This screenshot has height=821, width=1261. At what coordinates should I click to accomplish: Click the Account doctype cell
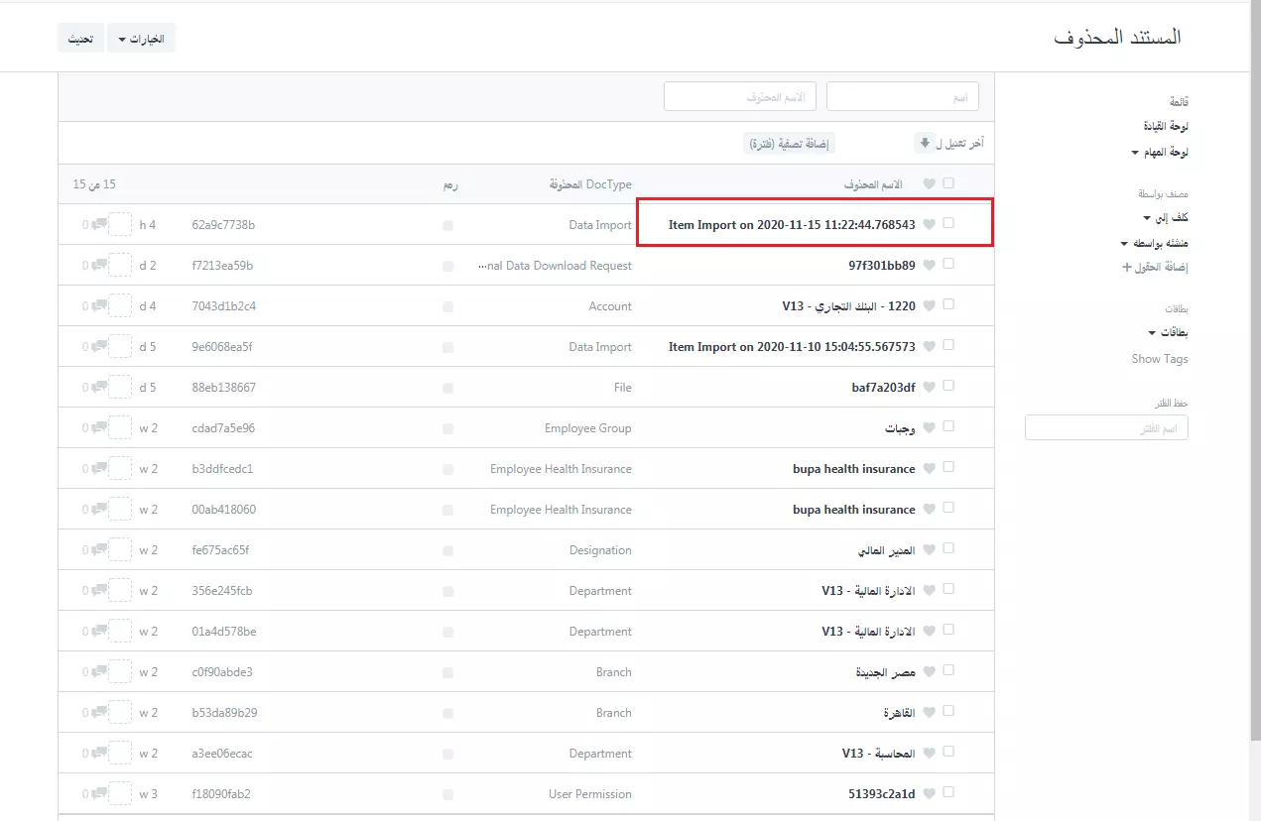pos(610,306)
